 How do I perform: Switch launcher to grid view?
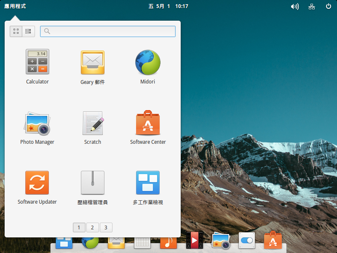pyautogui.click(x=16, y=31)
